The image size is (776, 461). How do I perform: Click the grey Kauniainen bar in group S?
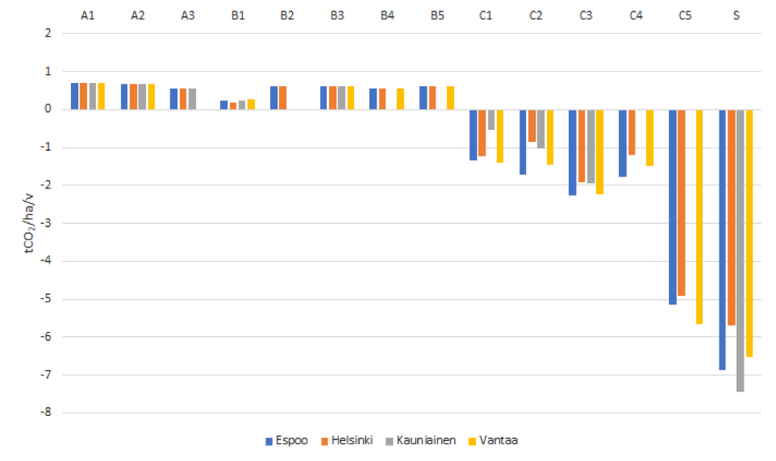tap(741, 250)
